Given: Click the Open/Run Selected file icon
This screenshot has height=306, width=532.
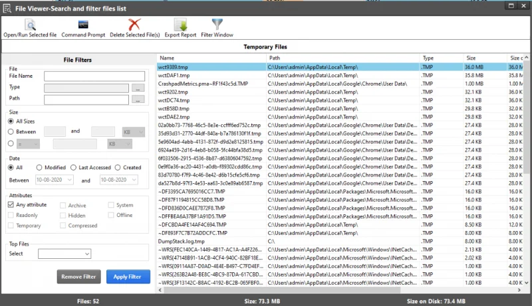Looking at the screenshot, I should click(29, 25).
